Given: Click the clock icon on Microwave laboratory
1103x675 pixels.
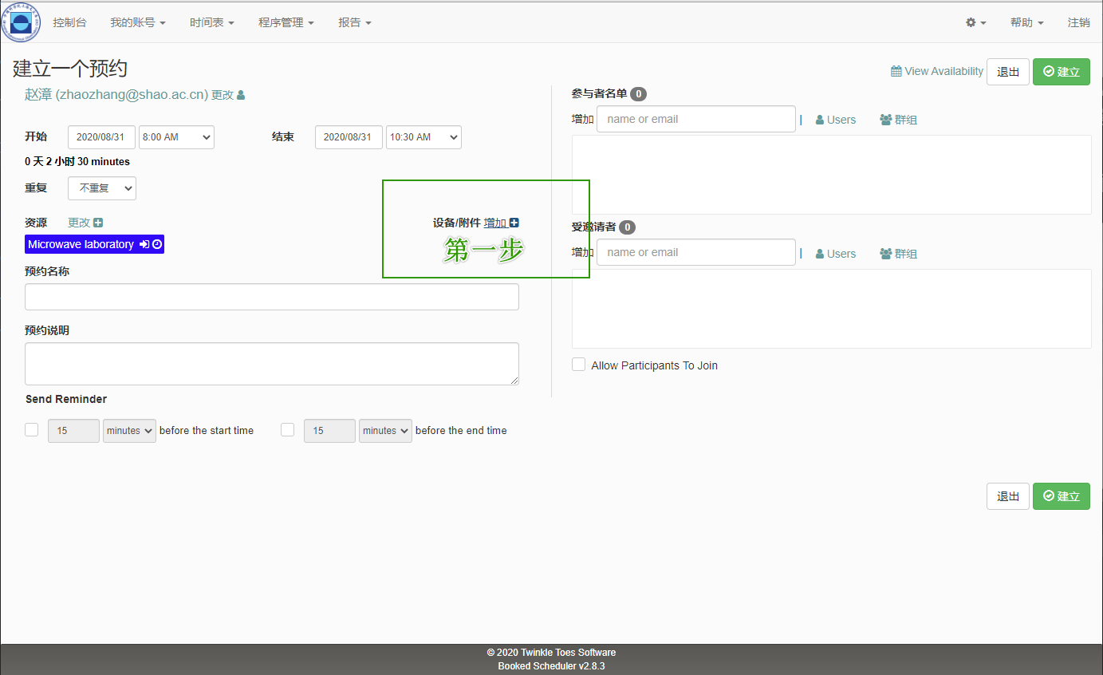Looking at the screenshot, I should 157,244.
